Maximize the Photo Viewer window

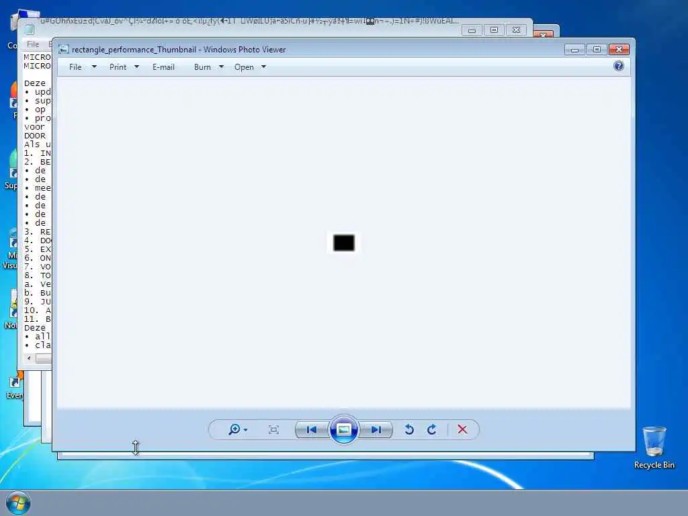tap(597, 50)
